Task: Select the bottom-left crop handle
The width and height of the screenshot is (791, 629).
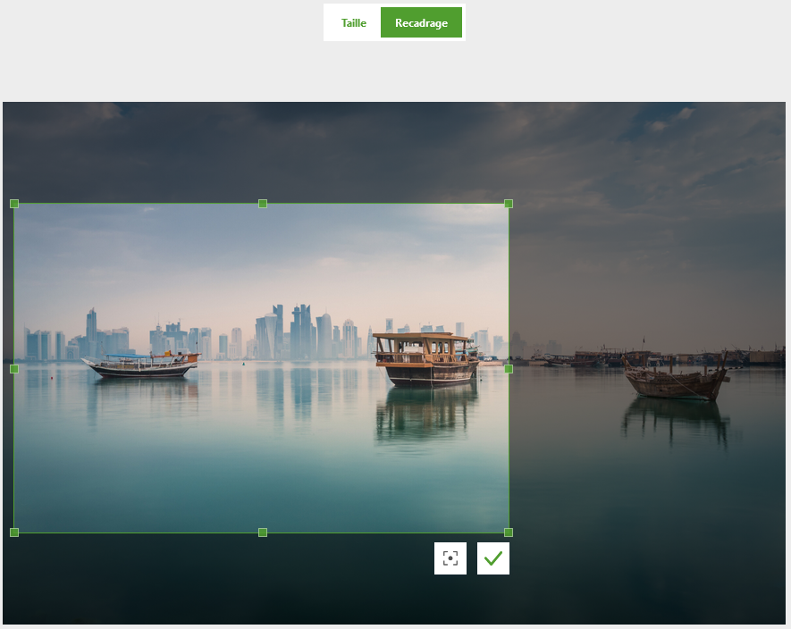Action: click(14, 533)
